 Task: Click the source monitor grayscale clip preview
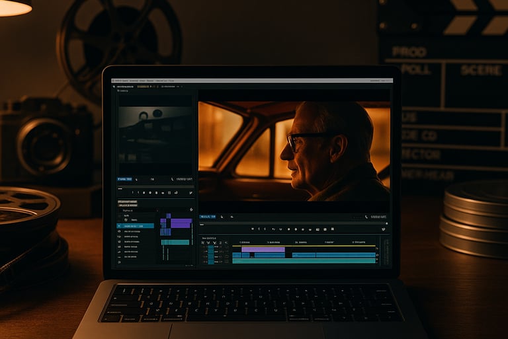(155, 135)
